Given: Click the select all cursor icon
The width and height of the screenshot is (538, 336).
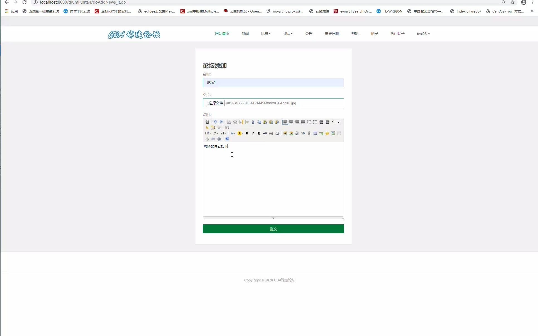Looking at the screenshot, I should tap(219, 127).
